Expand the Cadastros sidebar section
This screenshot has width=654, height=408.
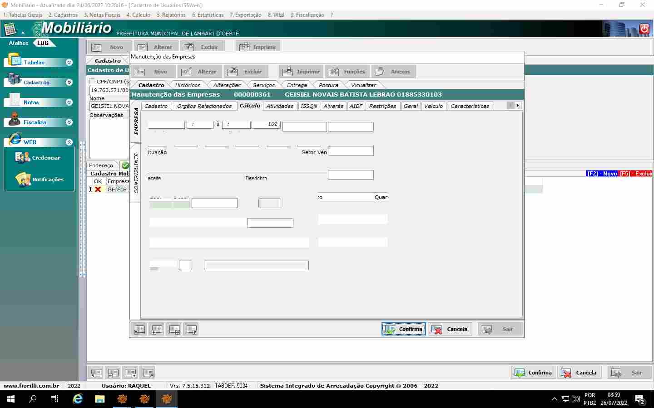coord(69,83)
